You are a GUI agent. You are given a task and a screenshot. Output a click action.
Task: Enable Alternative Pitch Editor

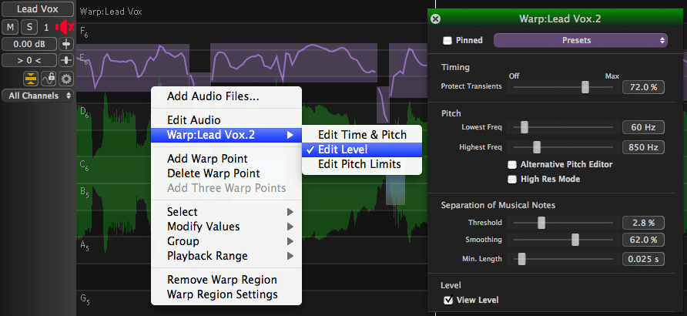point(512,164)
